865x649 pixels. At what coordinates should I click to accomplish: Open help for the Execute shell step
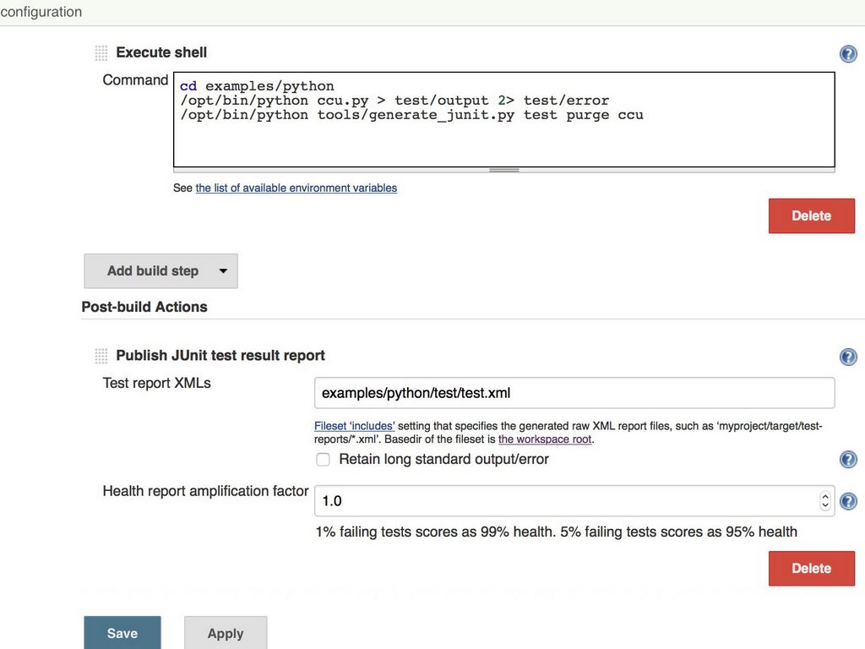click(848, 54)
